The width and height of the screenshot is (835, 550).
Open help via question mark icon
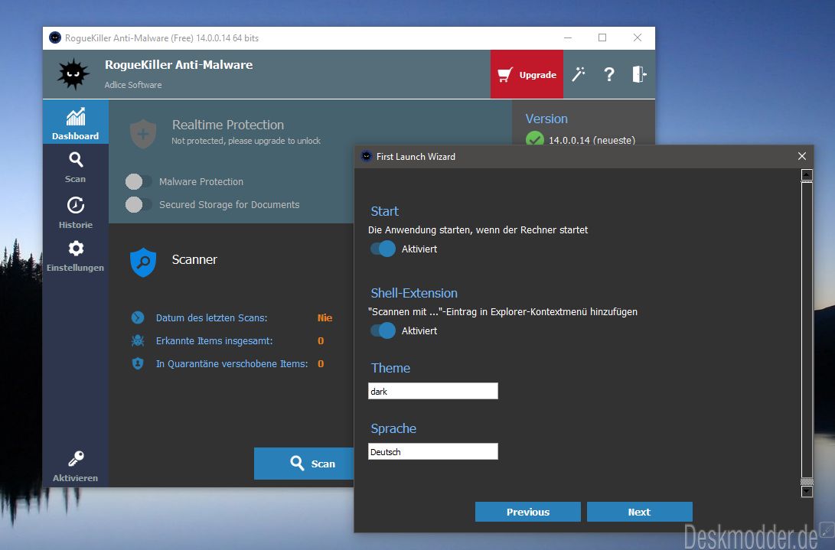pos(609,74)
